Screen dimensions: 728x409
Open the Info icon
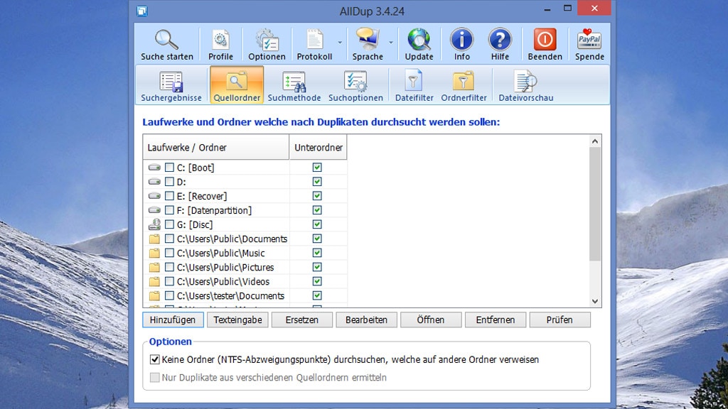[x=461, y=40]
